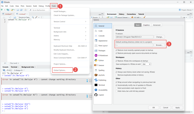Image resolution: width=194 pixels, height=114 pixels.
Task: Expand the Background Jobs submenu
Action: tap(70, 32)
